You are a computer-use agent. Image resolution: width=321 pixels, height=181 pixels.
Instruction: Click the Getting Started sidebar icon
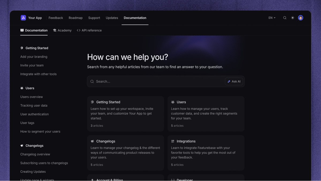(x=22, y=48)
